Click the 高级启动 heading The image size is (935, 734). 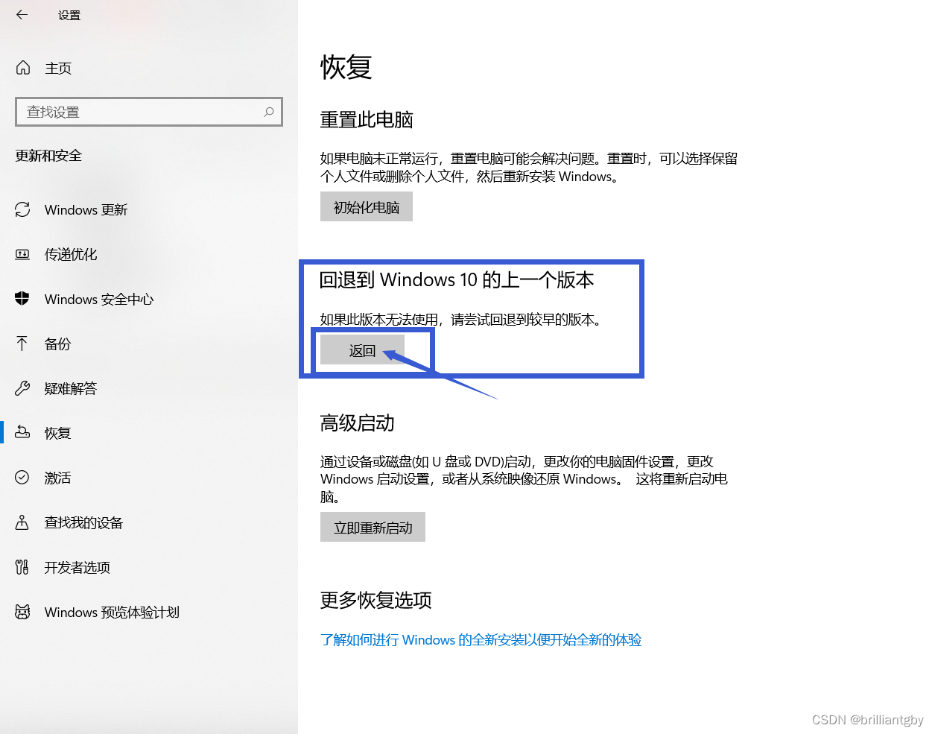(357, 423)
